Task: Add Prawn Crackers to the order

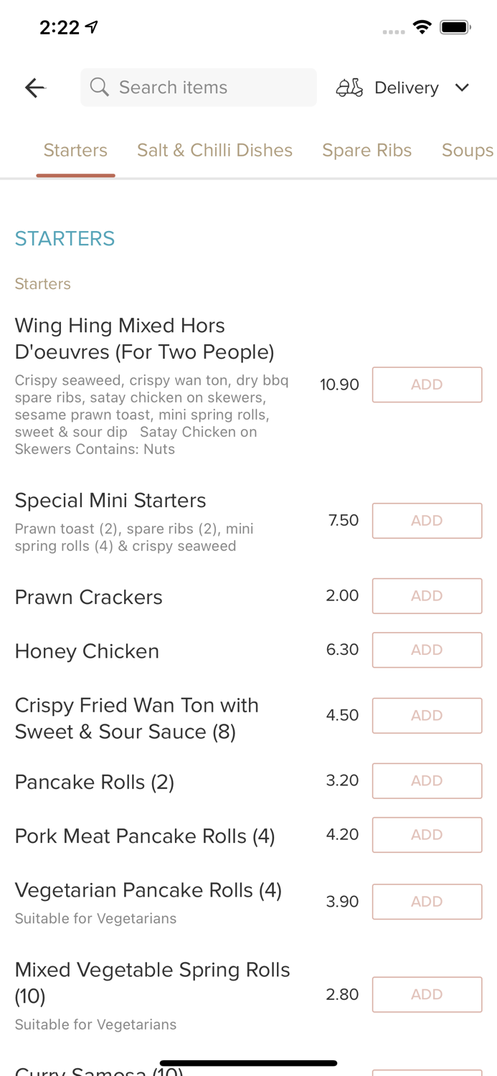Action: point(427,595)
